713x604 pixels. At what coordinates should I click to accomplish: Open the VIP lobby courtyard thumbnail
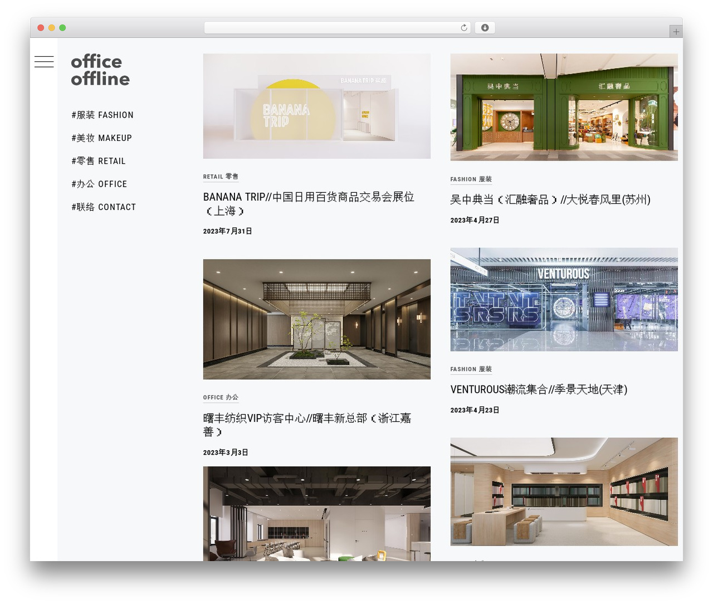(317, 319)
